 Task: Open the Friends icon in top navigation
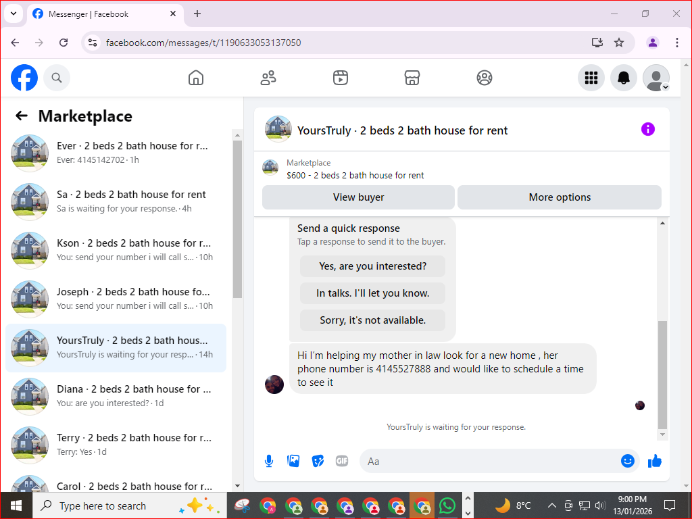point(268,78)
